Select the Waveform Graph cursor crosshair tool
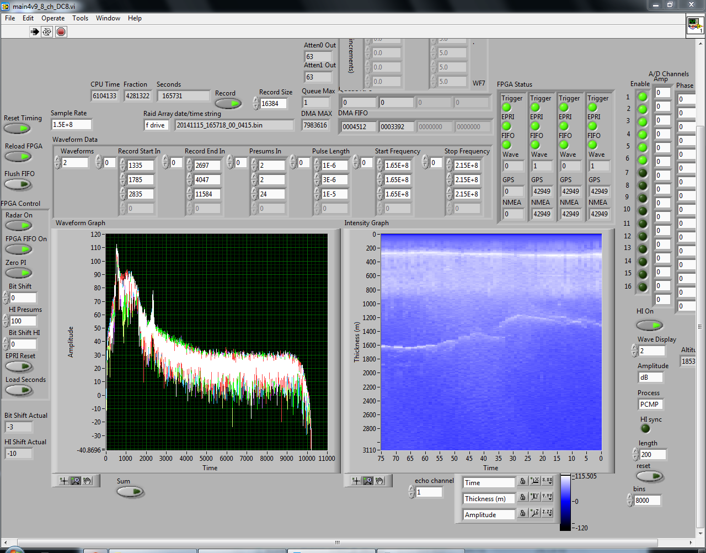This screenshot has width=706, height=553. coord(64,481)
